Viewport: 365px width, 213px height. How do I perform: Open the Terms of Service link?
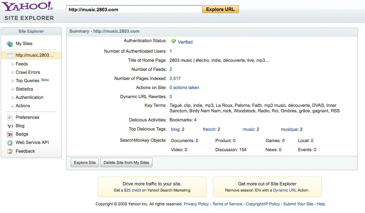point(227,204)
